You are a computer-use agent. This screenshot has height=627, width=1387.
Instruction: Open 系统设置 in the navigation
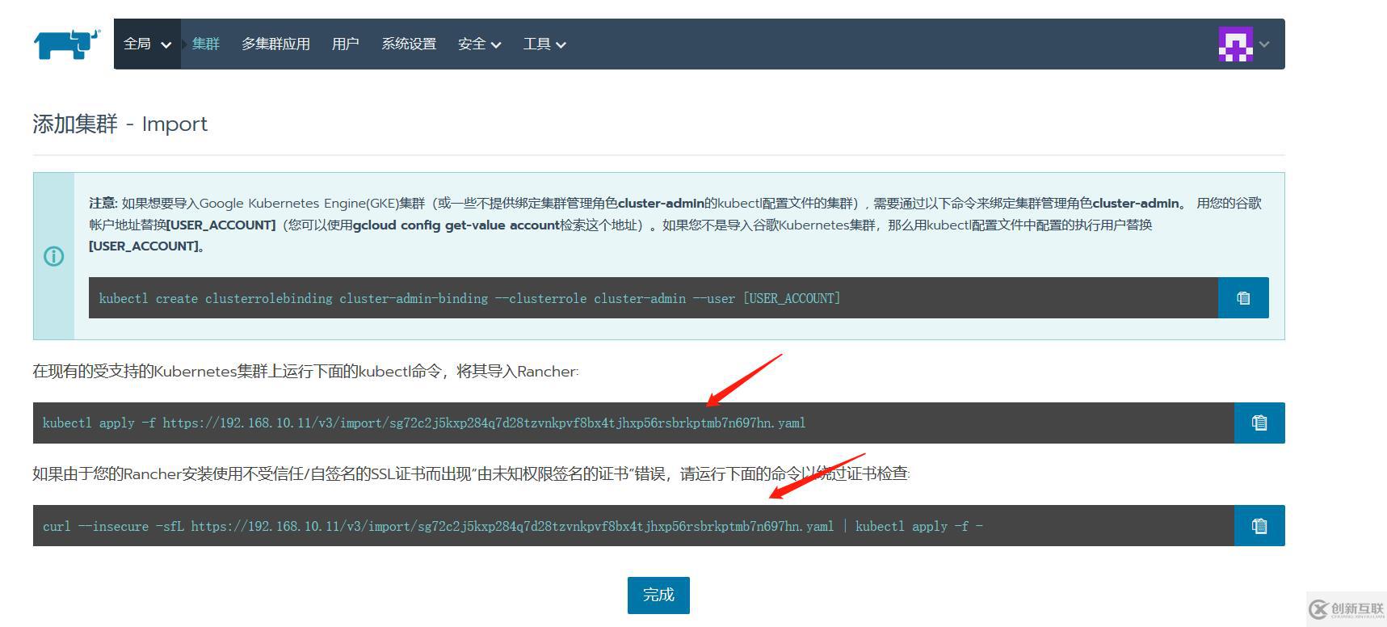409,44
